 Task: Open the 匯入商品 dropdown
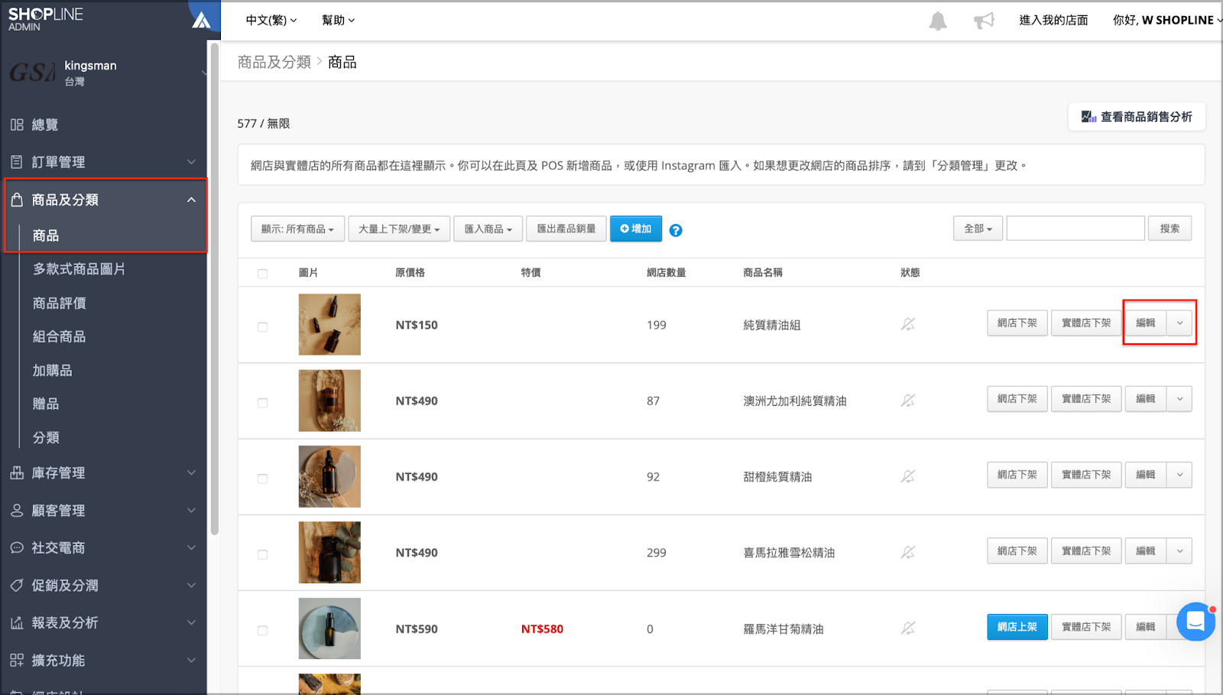488,229
